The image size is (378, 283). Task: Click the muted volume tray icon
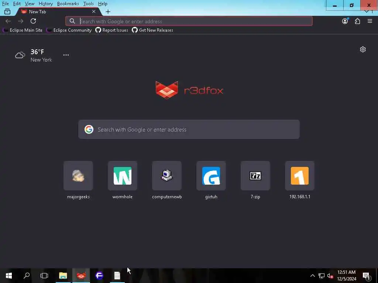[x=330, y=276]
